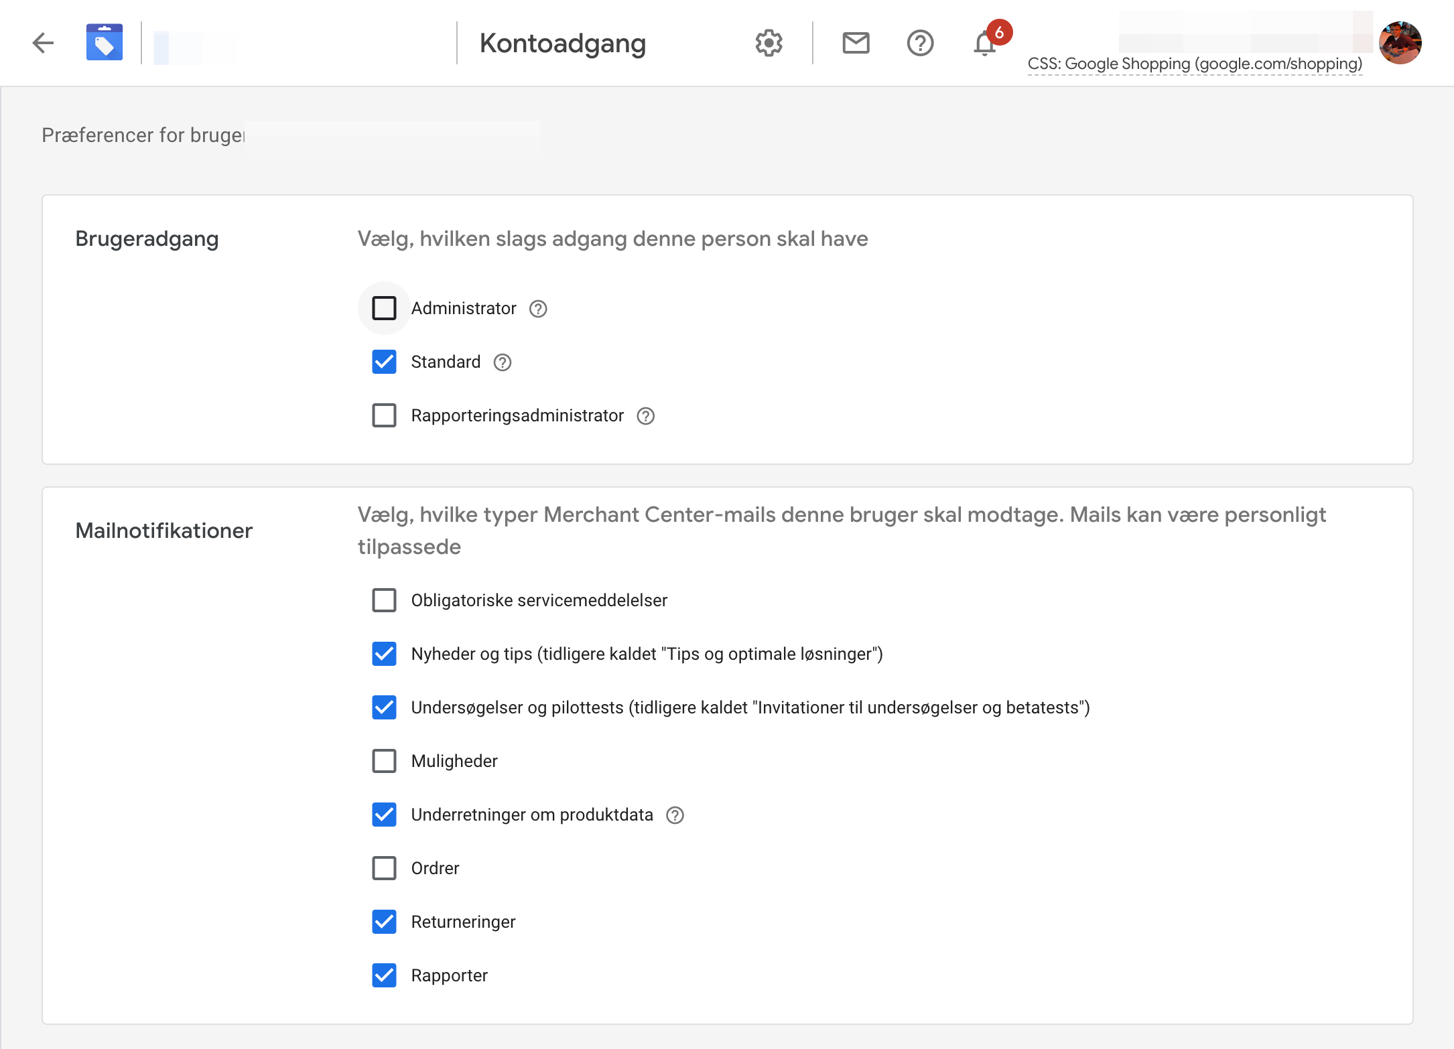
Task: Click CSS: Google Shopping link
Action: (x=1195, y=64)
